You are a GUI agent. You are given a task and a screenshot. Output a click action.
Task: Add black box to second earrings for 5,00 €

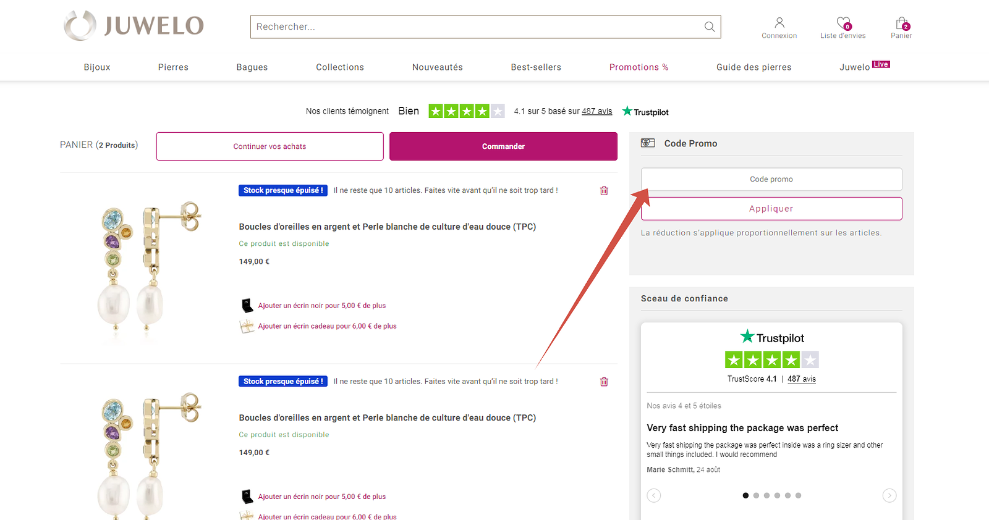(x=322, y=497)
